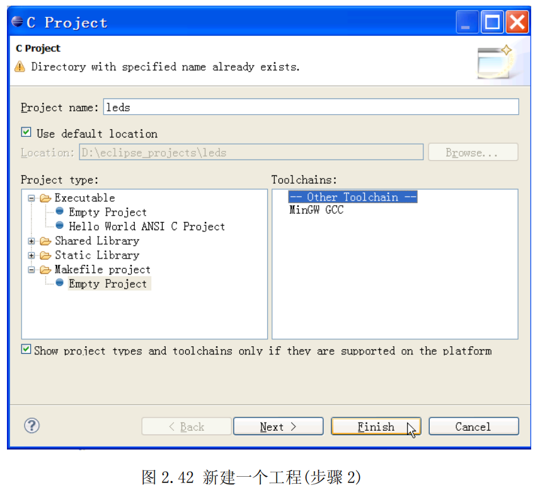Expand the Shared Library tree node
This screenshot has height=490, width=540.
(x=32, y=240)
